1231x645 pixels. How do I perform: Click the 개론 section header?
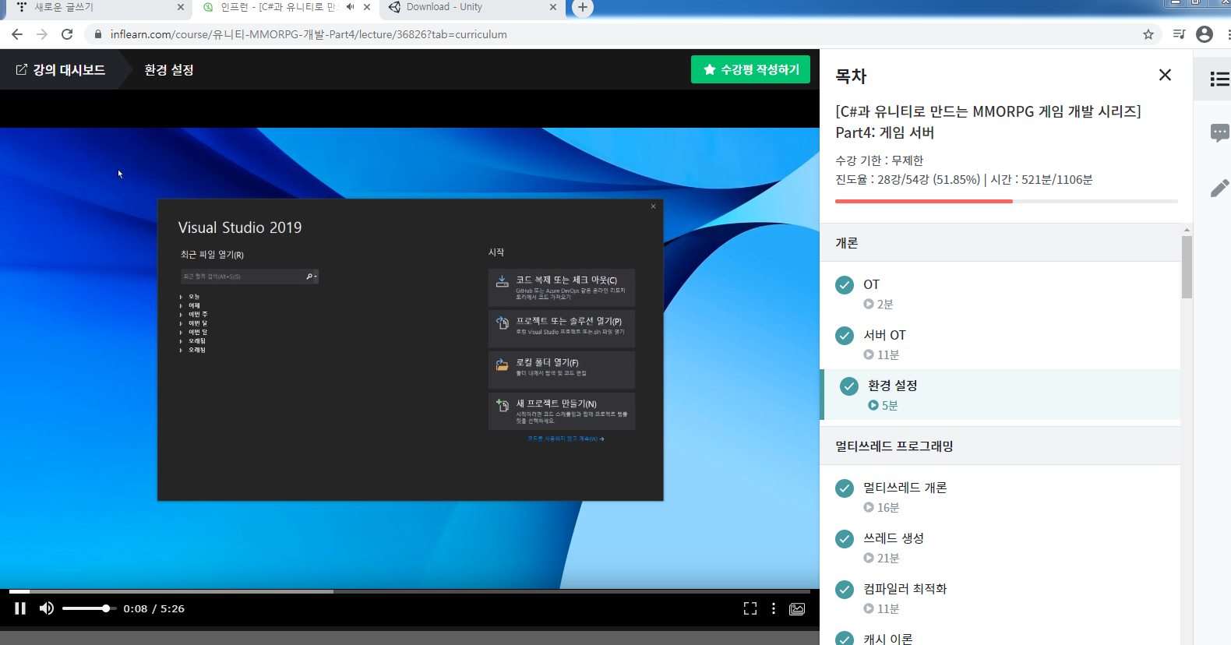tap(1000, 243)
